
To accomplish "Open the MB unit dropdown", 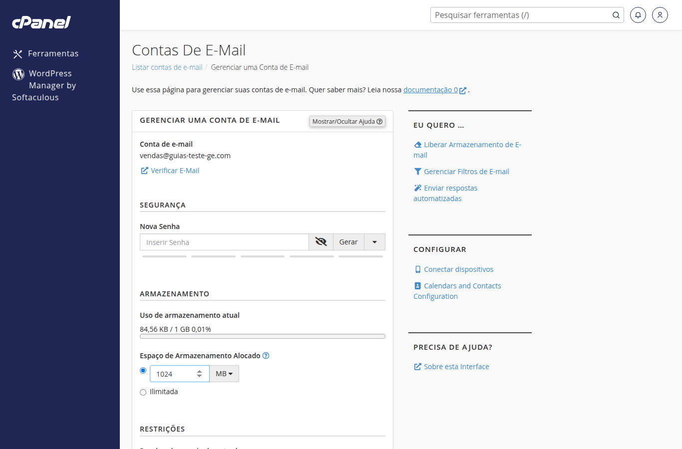I will point(224,374).
